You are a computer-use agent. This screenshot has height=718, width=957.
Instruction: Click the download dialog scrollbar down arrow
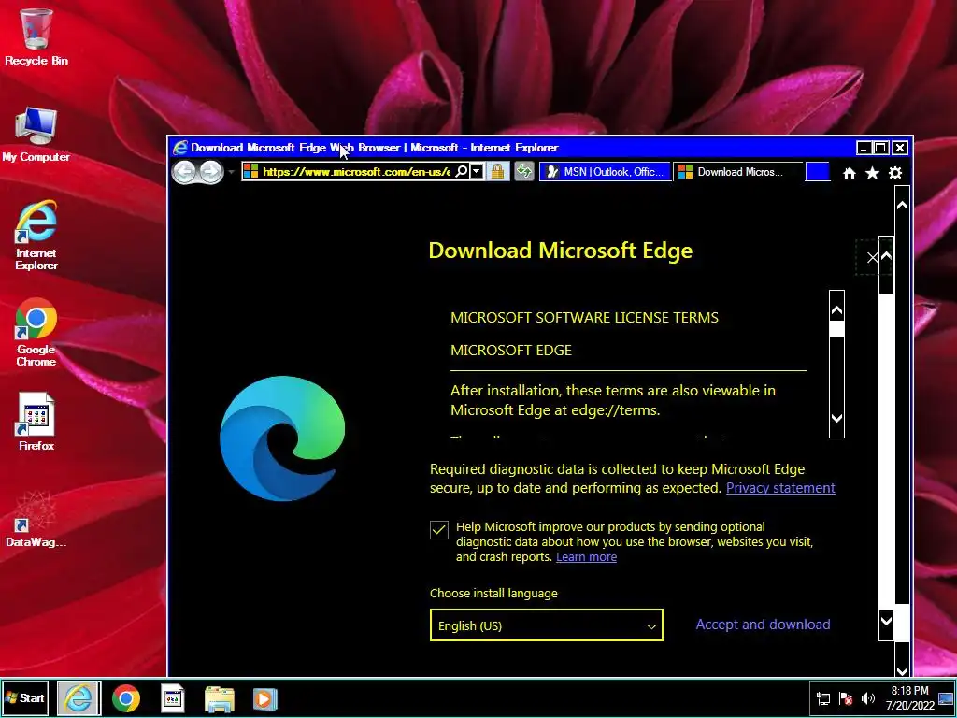pos(886,622)
